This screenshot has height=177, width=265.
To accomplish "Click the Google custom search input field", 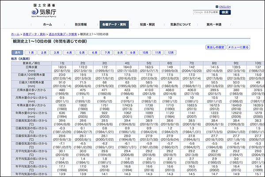I will click(206, 12).
